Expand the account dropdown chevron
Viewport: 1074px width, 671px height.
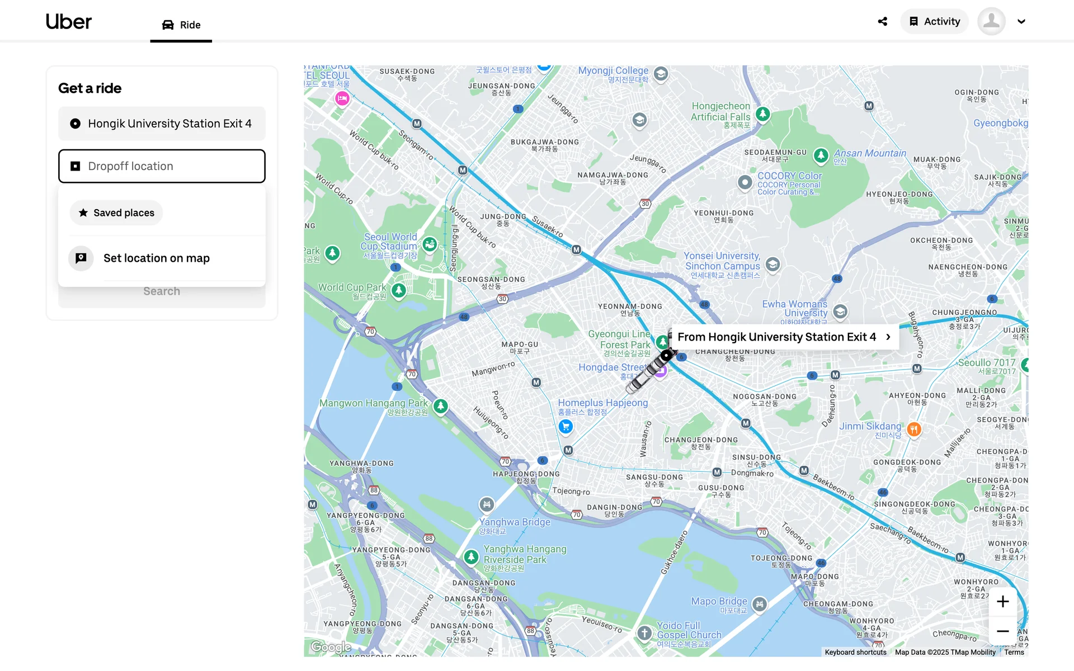click(x=1021, y=21)
